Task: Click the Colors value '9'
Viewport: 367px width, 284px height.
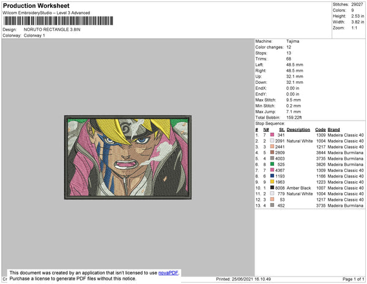Action: pyautogui.click(x=352, y=10)
